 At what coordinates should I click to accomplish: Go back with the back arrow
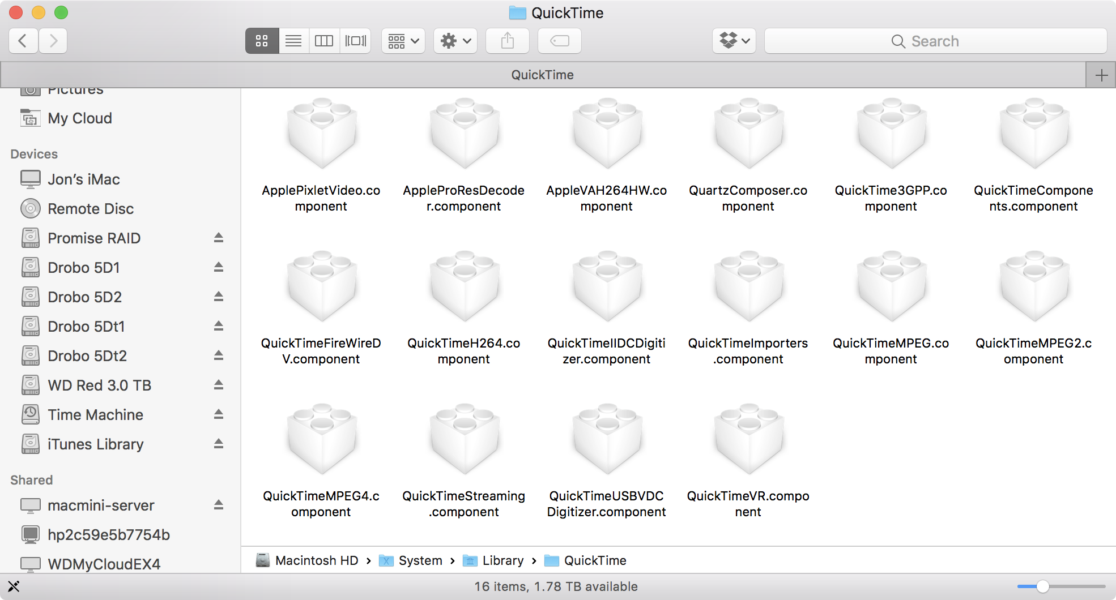point(23,41)
